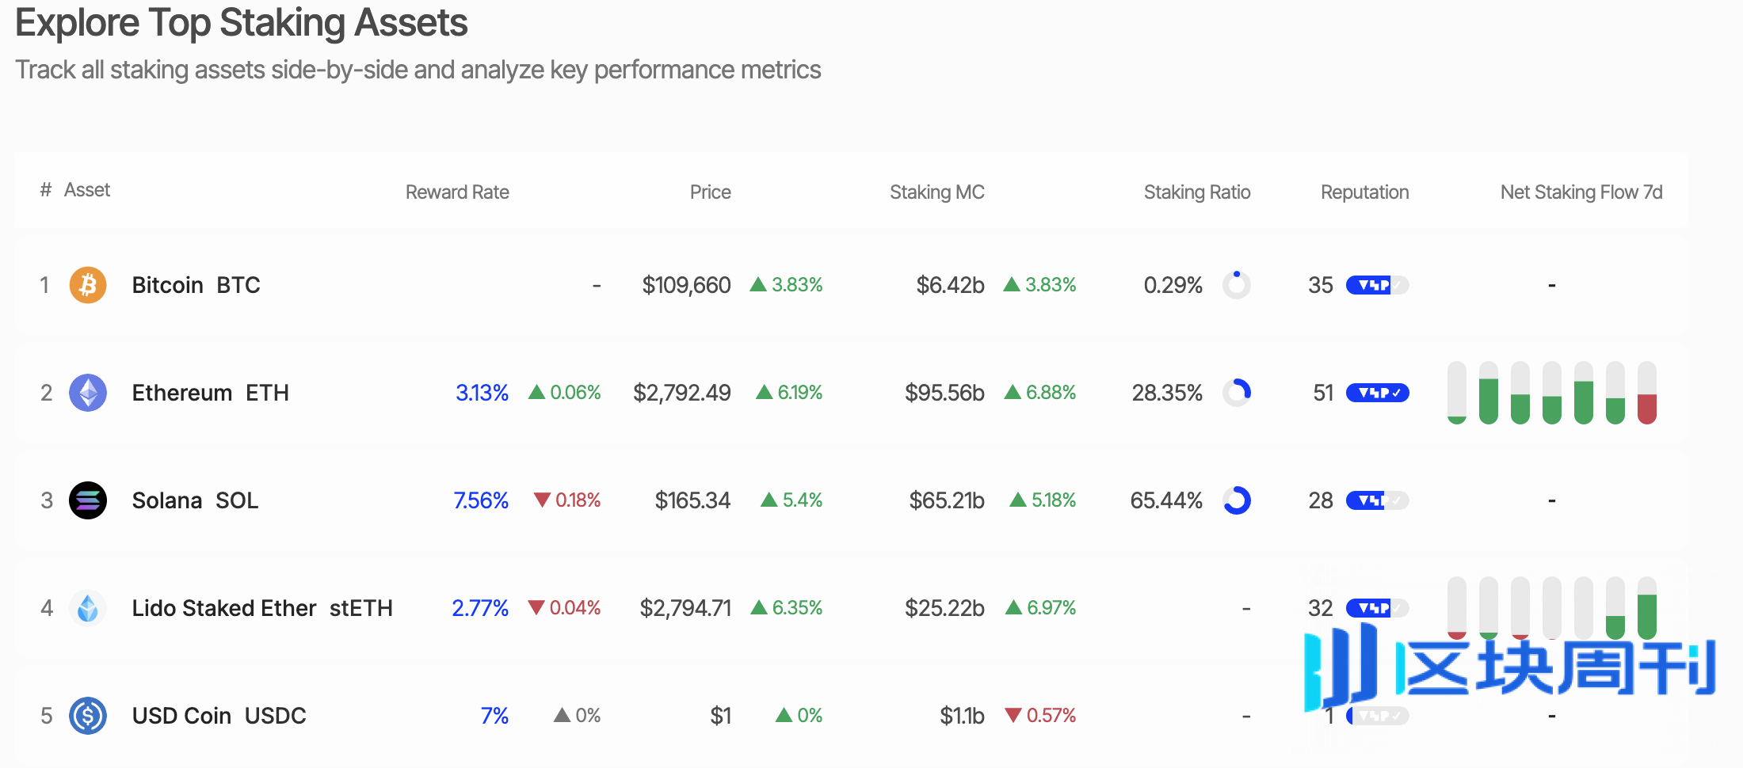Click the Price column header

pos(710,192)
